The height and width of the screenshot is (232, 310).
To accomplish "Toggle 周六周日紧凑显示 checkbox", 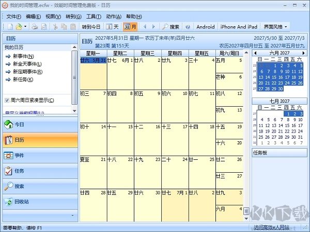I will pos(7,100).
